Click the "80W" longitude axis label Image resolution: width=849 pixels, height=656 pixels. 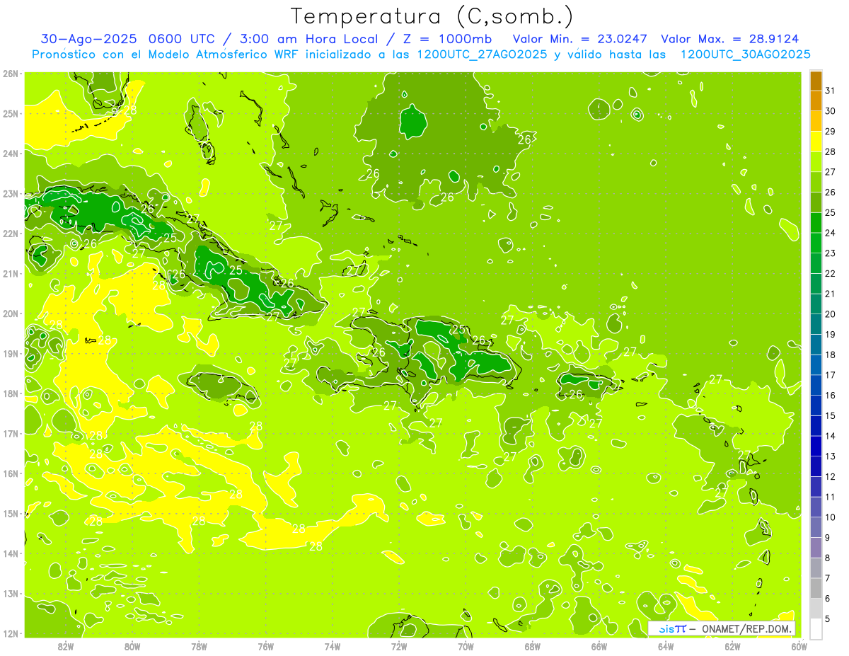click(x=132, y=646)
